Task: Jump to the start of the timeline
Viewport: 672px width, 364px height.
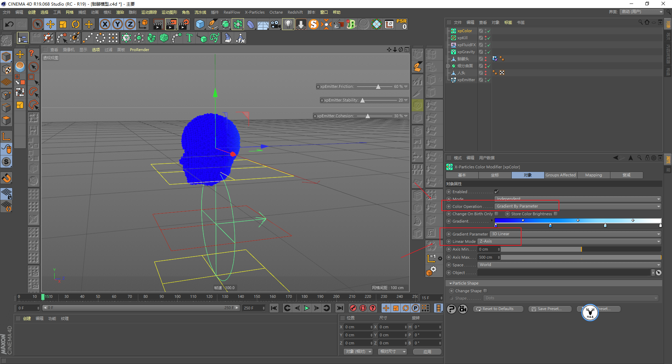Action: click(x=274, y=308)
